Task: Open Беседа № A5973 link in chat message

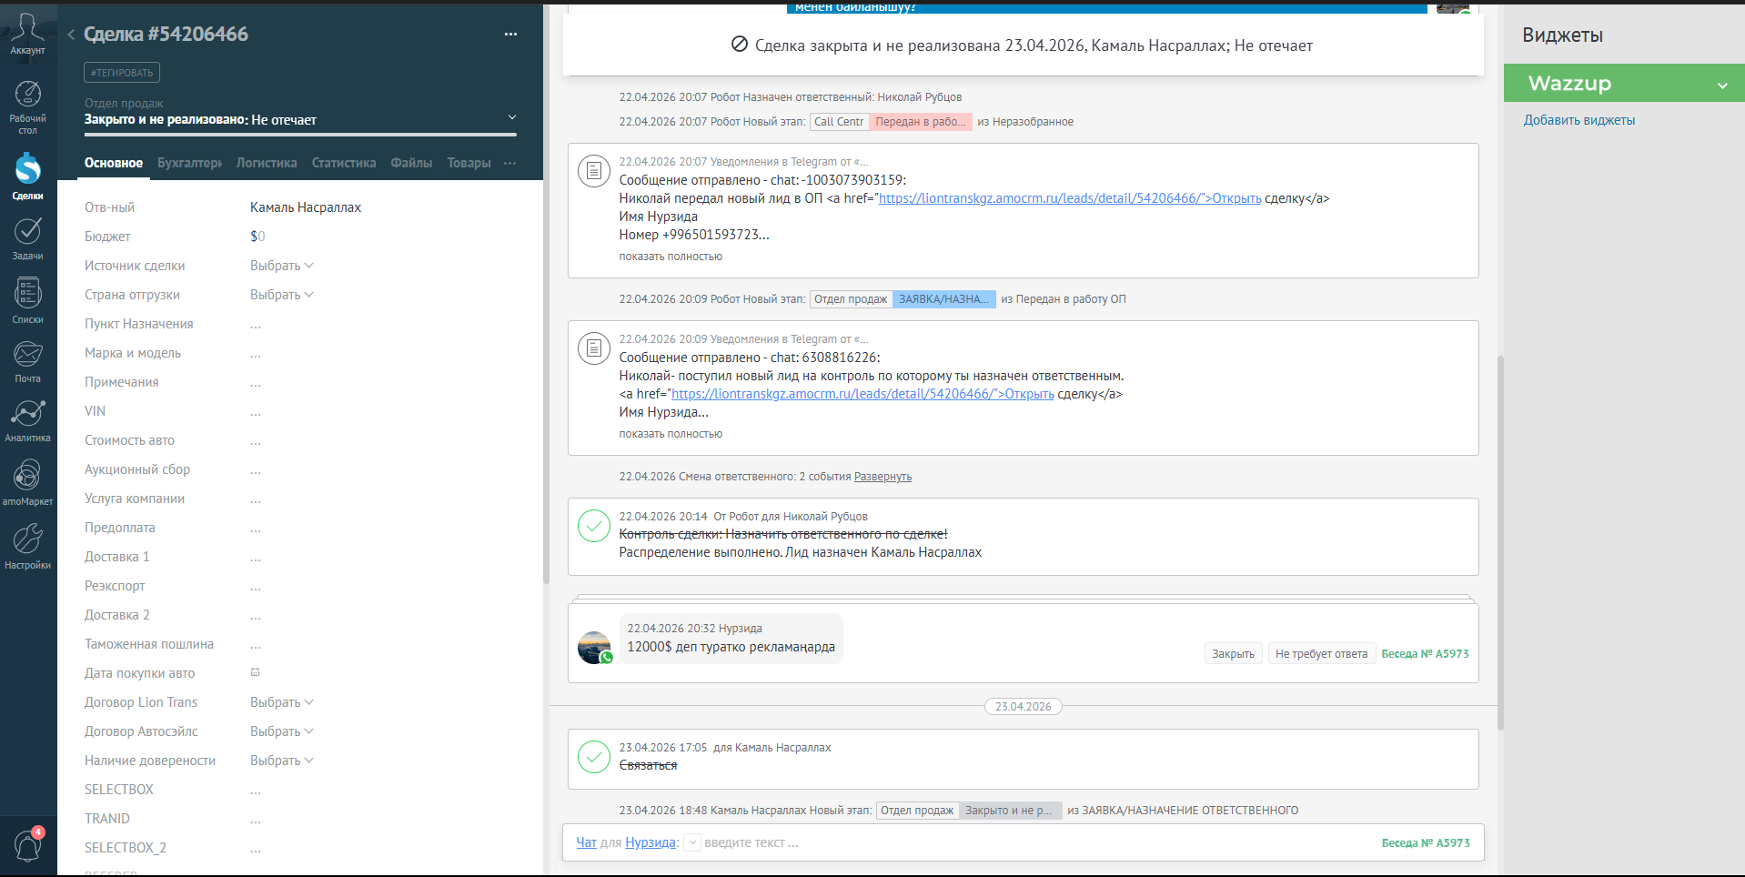Action: click(x=1425, y=653)
